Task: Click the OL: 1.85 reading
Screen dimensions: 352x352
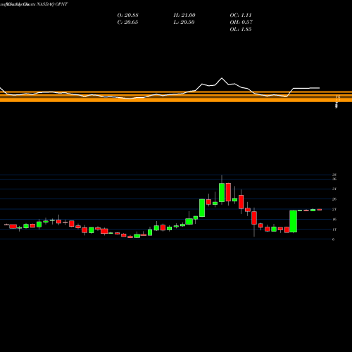Action: click(x=241, y=30)
